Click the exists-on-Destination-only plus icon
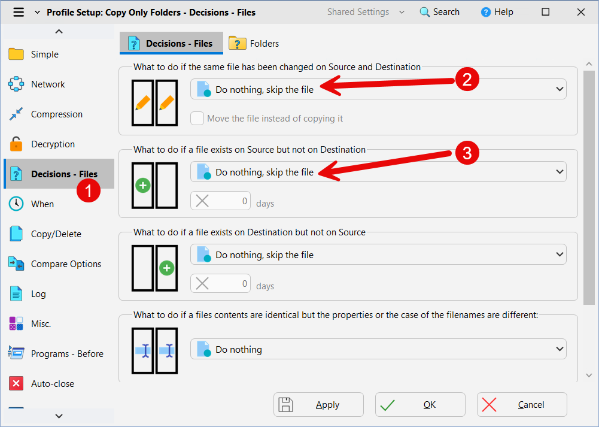The image size is (599, 427). coord(155,268)
